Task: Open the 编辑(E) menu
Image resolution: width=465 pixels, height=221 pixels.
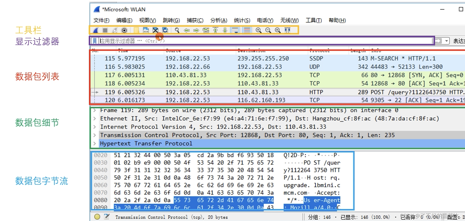Action: click(124, 20)
